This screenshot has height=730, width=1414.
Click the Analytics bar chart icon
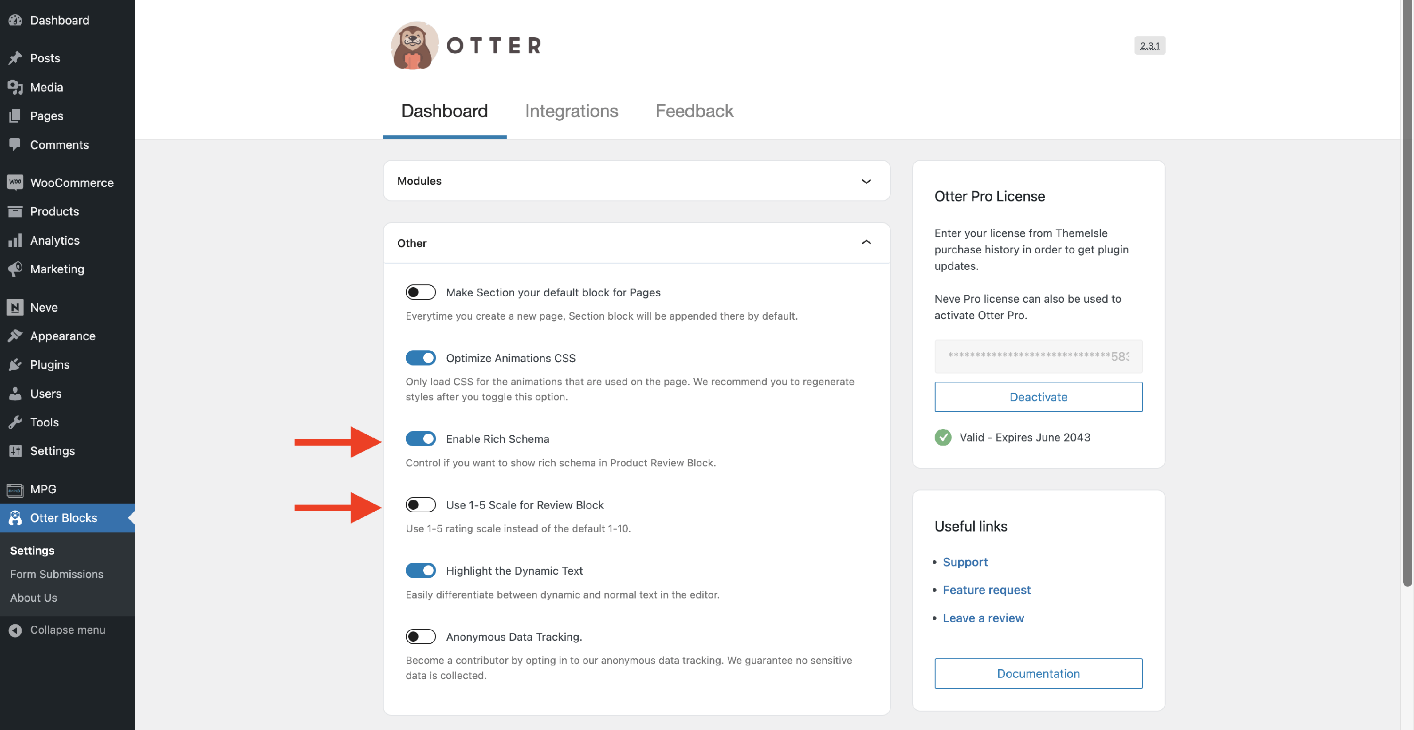[15, 240]
